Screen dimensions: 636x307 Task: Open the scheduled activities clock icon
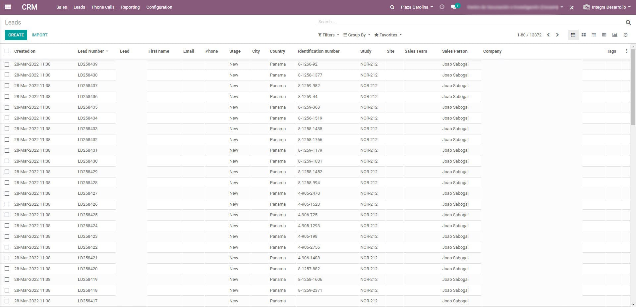[442, 7]
